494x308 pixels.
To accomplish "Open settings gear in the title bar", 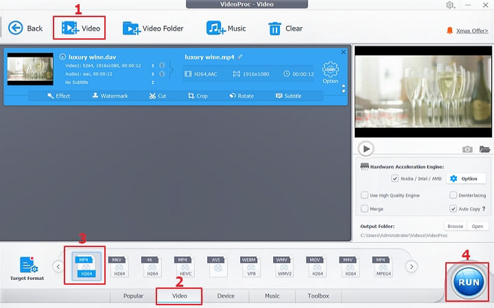I will [x=450, y=5].
